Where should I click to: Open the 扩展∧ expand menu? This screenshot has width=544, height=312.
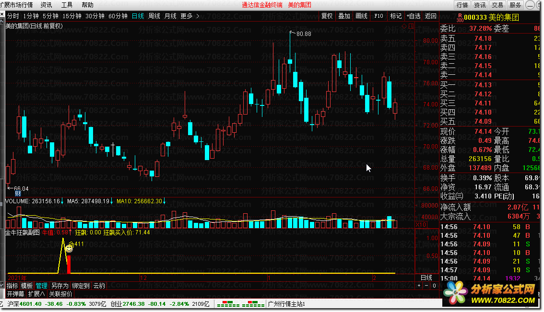36,294
